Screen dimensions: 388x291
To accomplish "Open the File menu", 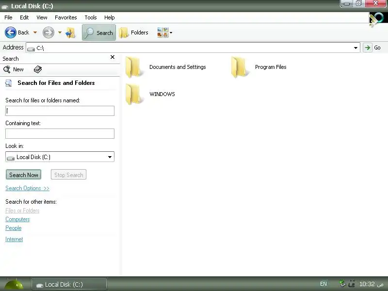I will (x=8, y=17).
